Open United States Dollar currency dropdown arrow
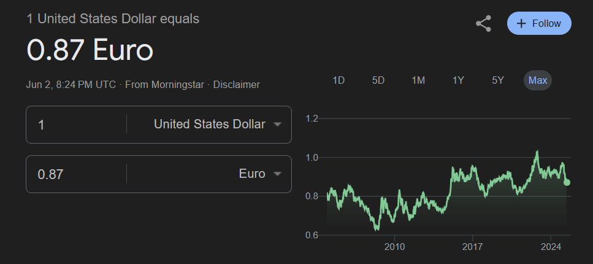Image resolution: width=593 pixels, height=264 pixels. point(277,124)
